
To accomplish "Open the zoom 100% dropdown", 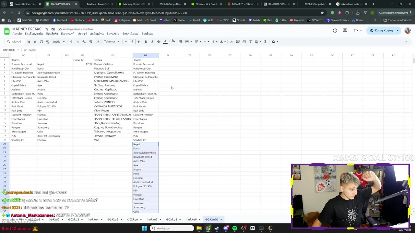I will [59, 42].
